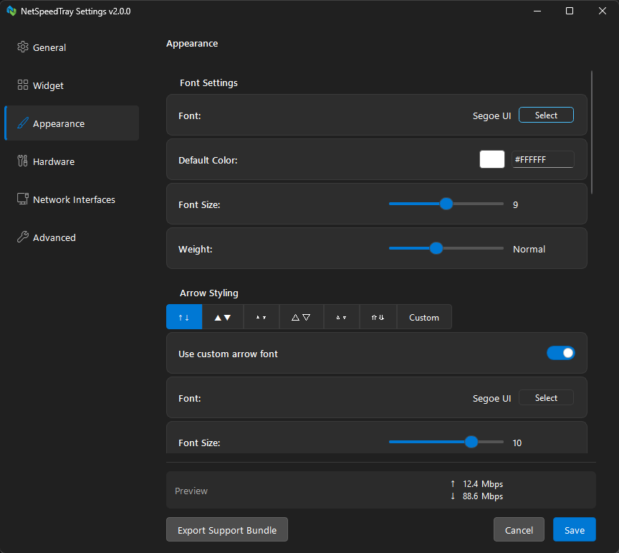Viewport: 619px width, 553px height.
Task: Switch to Network Interfaces section
Action: coord(72,199)
